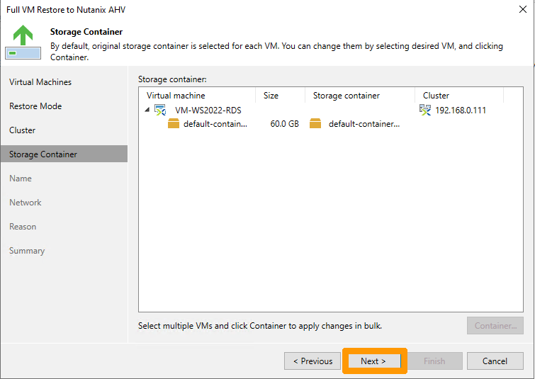Close the Full VM Restore dialog

coord(523,9)
